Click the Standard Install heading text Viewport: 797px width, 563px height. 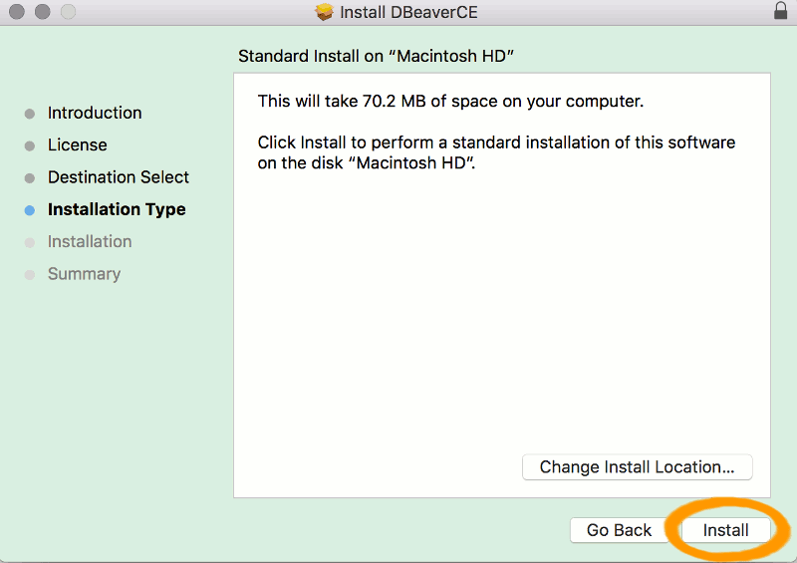377,56
